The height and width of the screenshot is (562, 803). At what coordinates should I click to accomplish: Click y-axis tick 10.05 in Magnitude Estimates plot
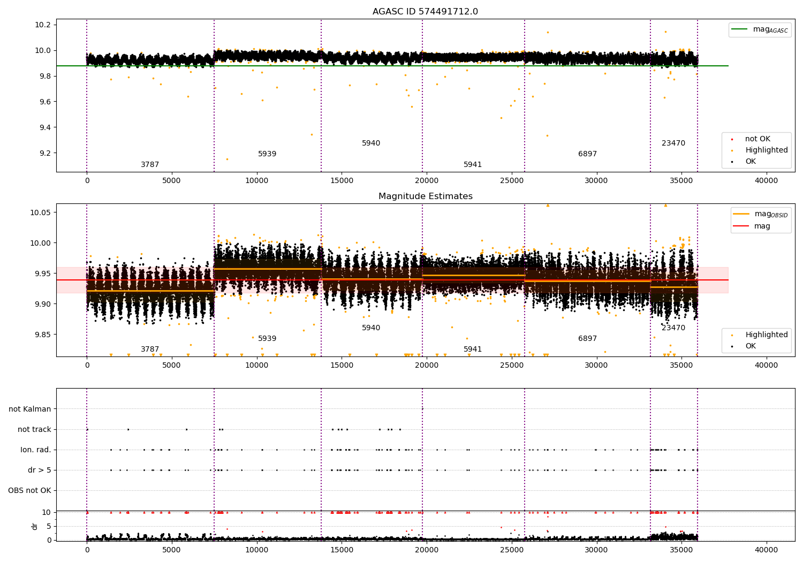tap(41, 212)
